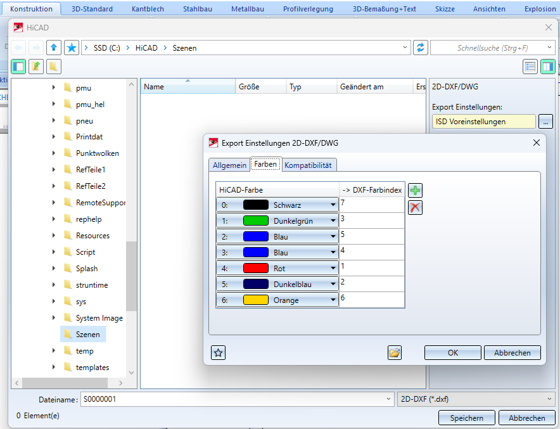Viewport: 560px width, 429px height.
Task: Open color dropdown for row 3 Blau
Action: (x=333, y=253)
